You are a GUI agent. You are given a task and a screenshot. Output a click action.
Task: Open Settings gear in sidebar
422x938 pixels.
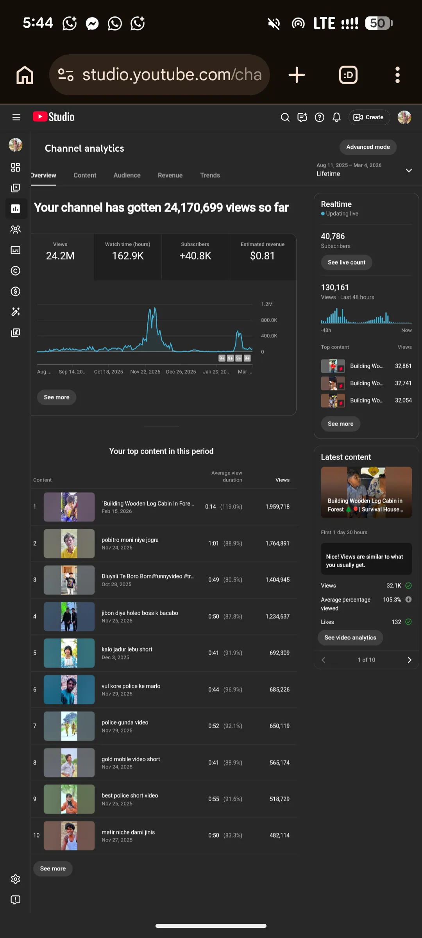(x=16, y=879)
